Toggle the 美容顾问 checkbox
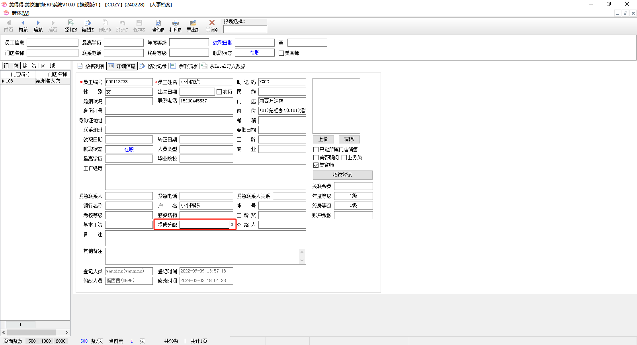The image size is (637, 345). [x=316, y=158]
